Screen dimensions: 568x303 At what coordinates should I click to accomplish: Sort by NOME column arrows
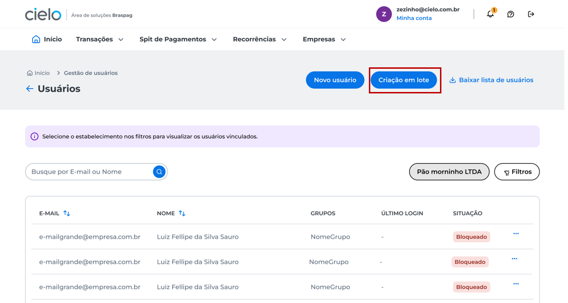click(x=182, y=213)
